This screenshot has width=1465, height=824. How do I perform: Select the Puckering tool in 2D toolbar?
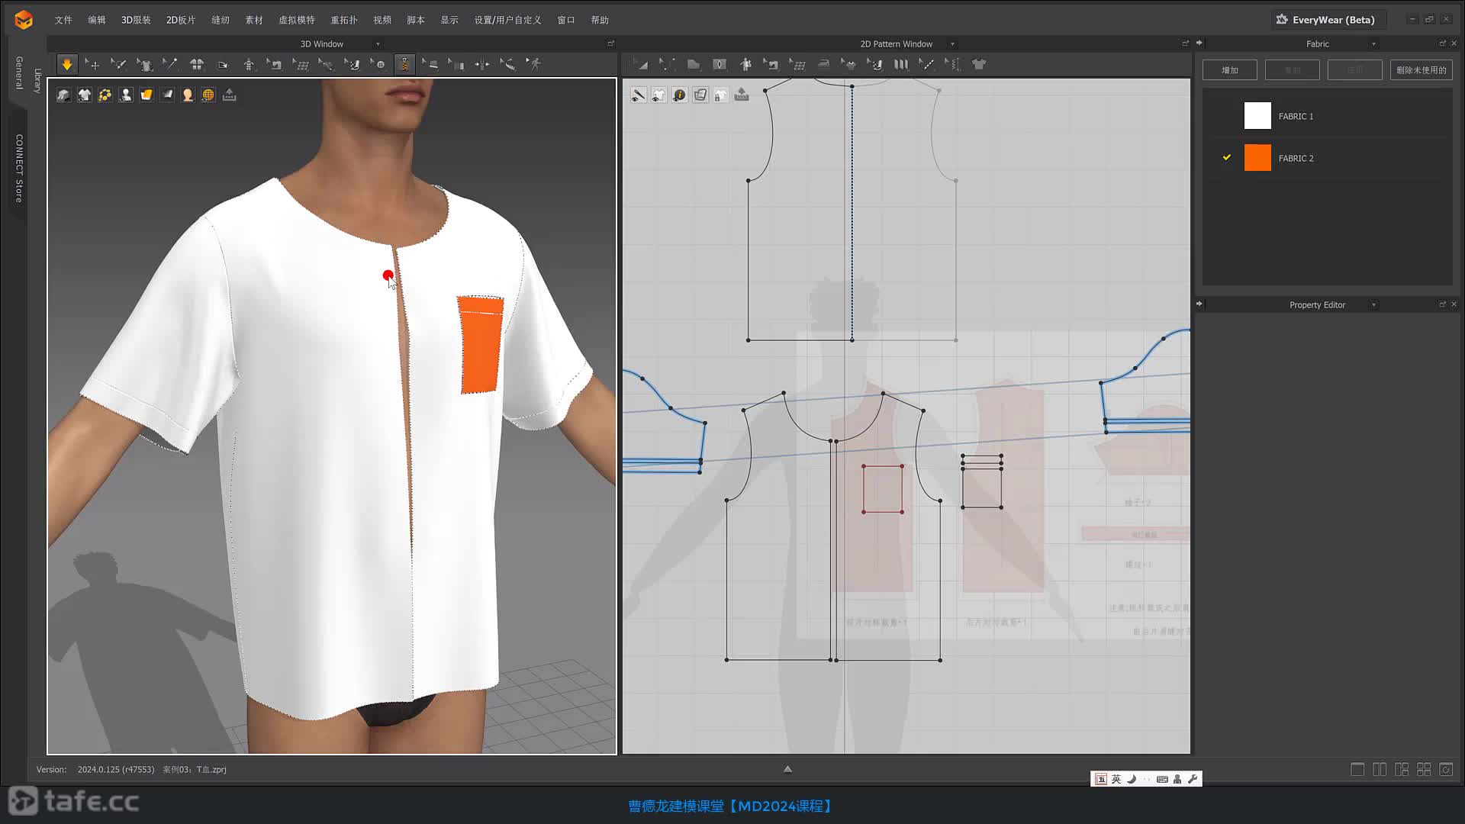click(953, 65)
